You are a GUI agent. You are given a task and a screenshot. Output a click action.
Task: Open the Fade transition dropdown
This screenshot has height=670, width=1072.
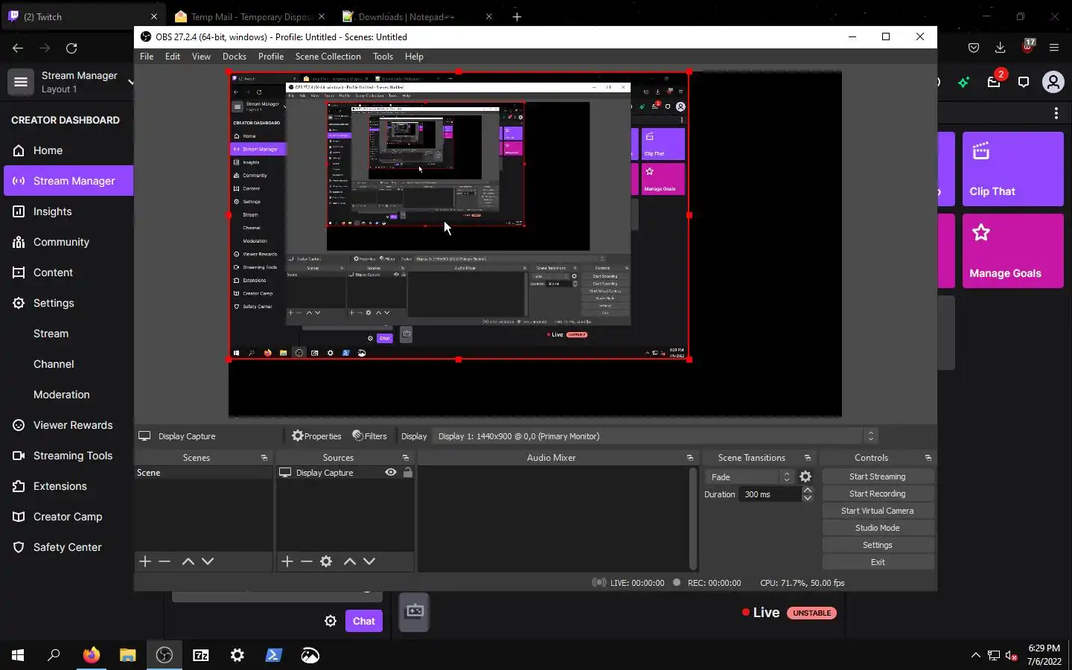click(749, 477)
